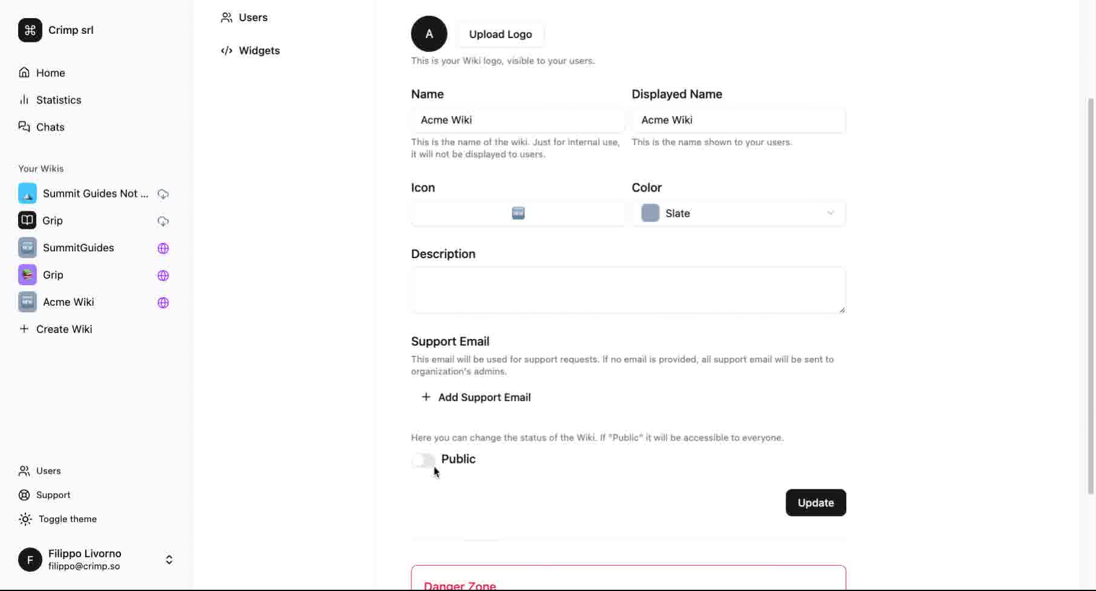Click the globe icon next to Acme Wiki

(x=163, y=303)
